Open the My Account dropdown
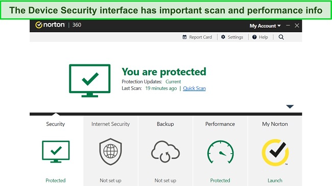 click(x=265, y=26)
